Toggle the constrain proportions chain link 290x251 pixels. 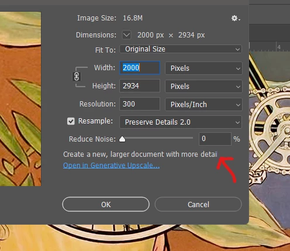[77, 77]
